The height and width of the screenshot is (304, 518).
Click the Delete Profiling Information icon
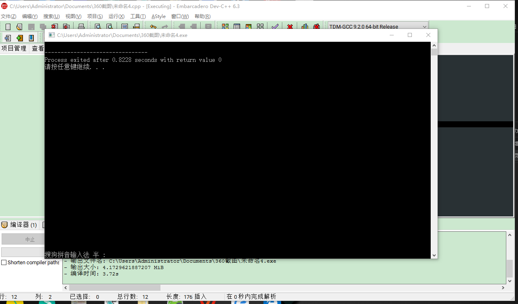point(317,27)
